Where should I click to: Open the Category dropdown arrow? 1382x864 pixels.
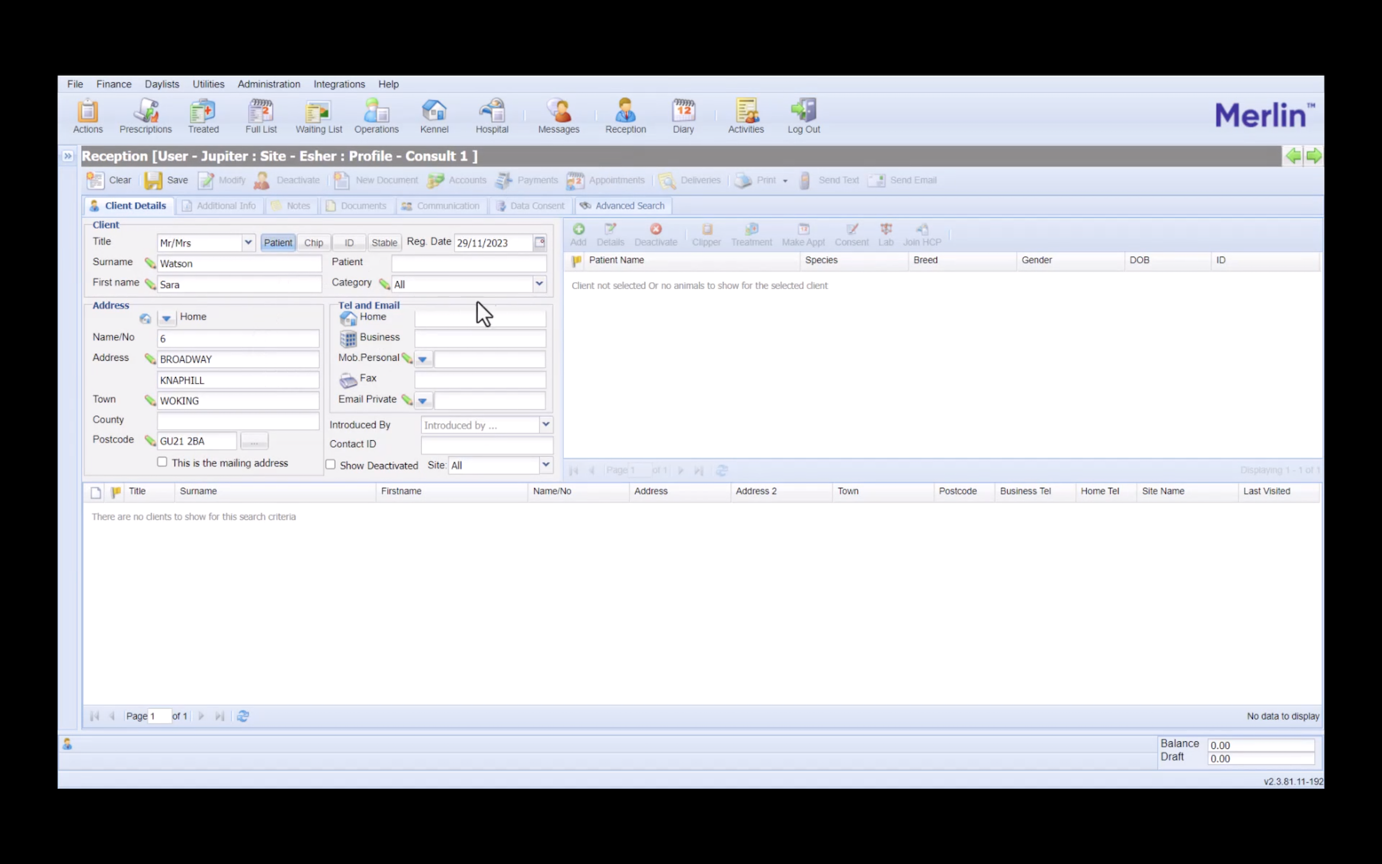point(539,284)
